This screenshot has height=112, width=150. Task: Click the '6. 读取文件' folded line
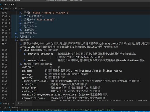(x=28, y=23)
